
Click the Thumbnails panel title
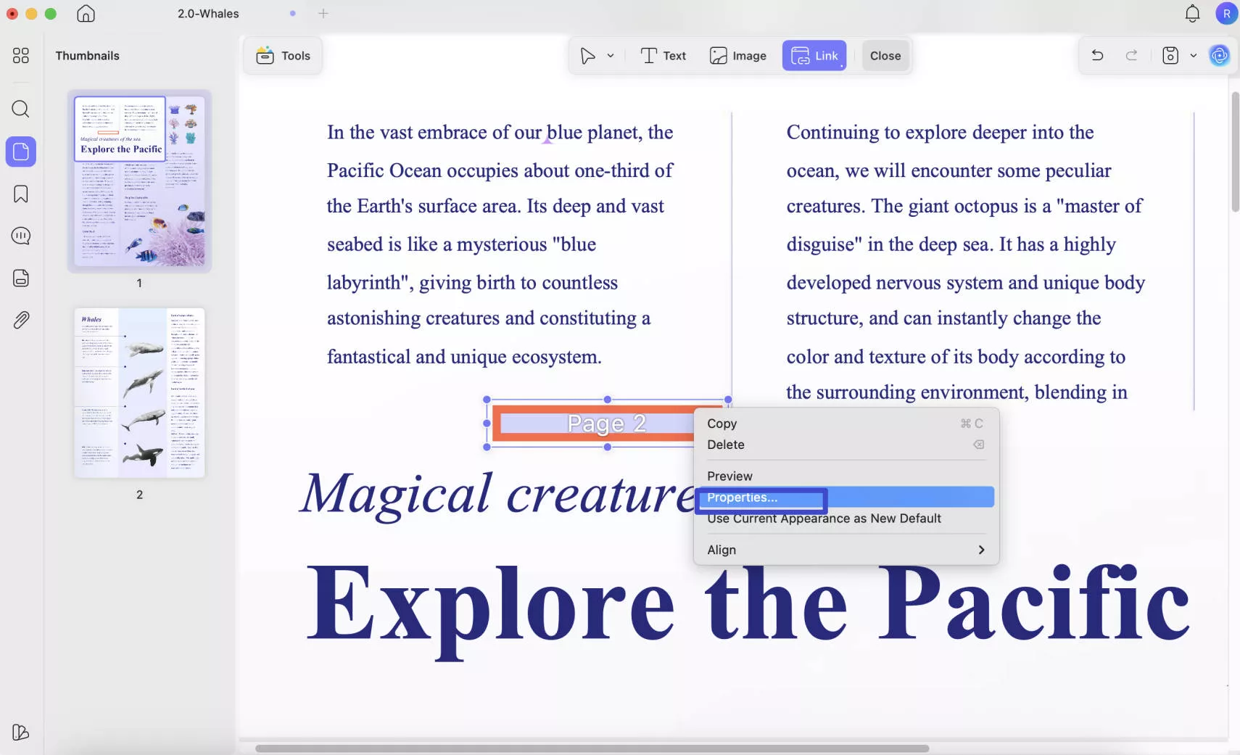(87, 56)
